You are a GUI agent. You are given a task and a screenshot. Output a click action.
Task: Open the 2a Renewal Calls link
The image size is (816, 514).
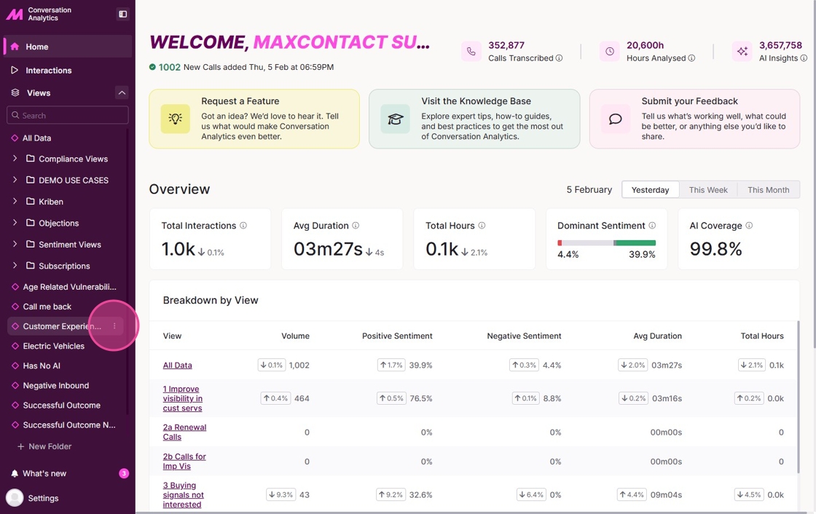(185, 432)
